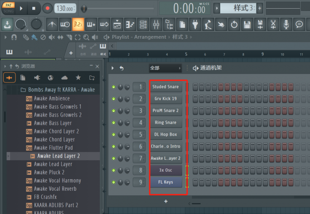
Task: Toggle PAT/SONG mode switch
Action: (9, 8)
